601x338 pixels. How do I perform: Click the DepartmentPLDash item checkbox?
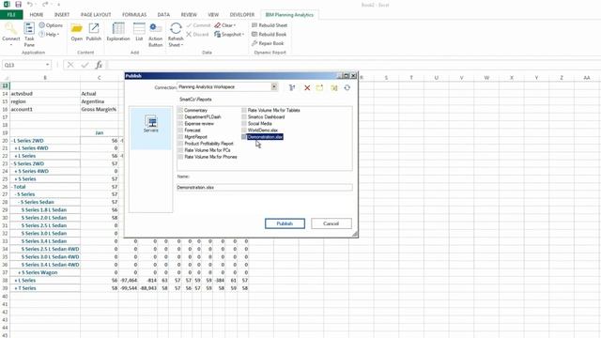pos(180,116)
